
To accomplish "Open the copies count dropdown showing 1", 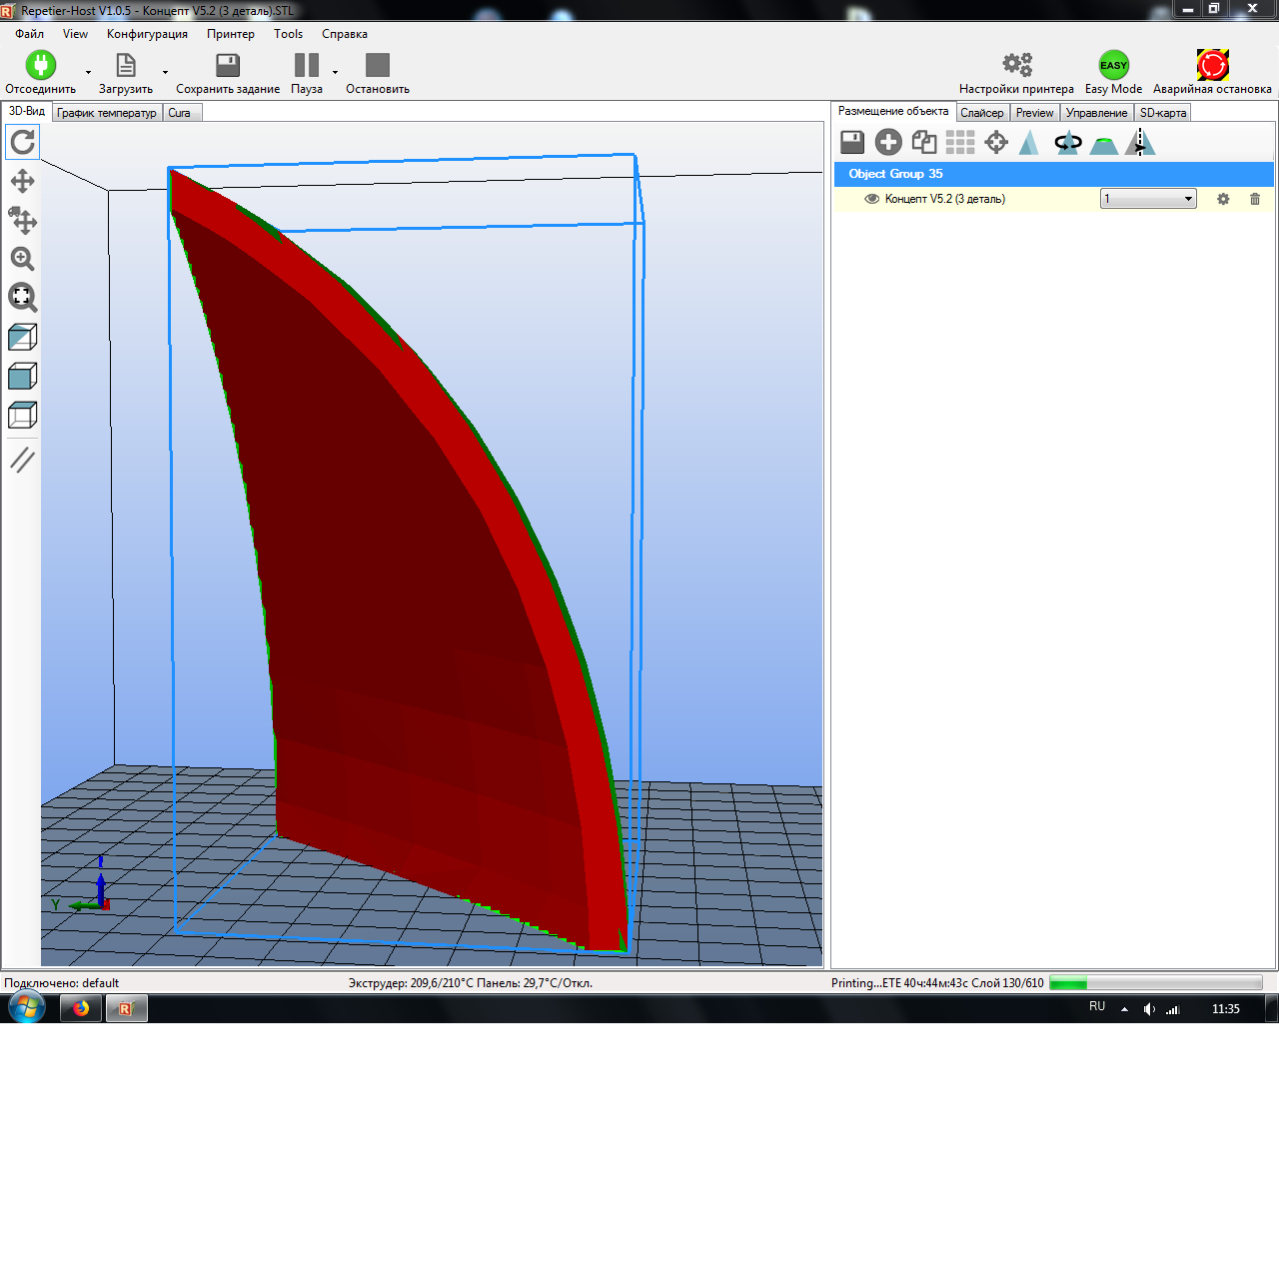I will pyautogui.click(x=1187, y=198).
